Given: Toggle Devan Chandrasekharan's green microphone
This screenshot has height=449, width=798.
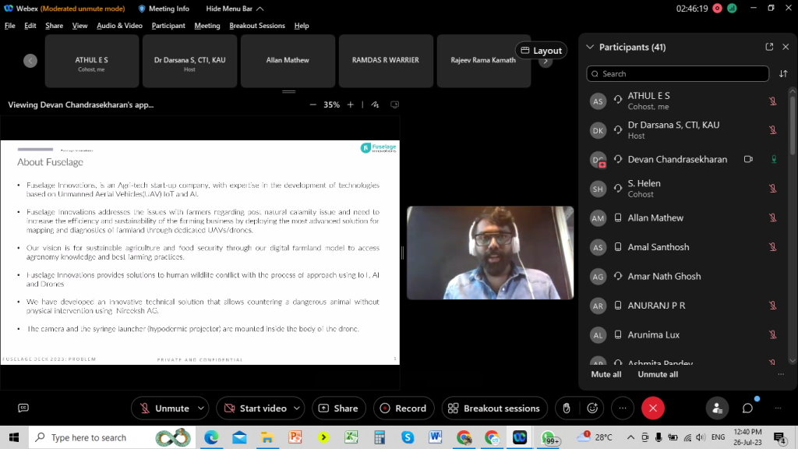Looking at the screenshot, I should point(774,159).
